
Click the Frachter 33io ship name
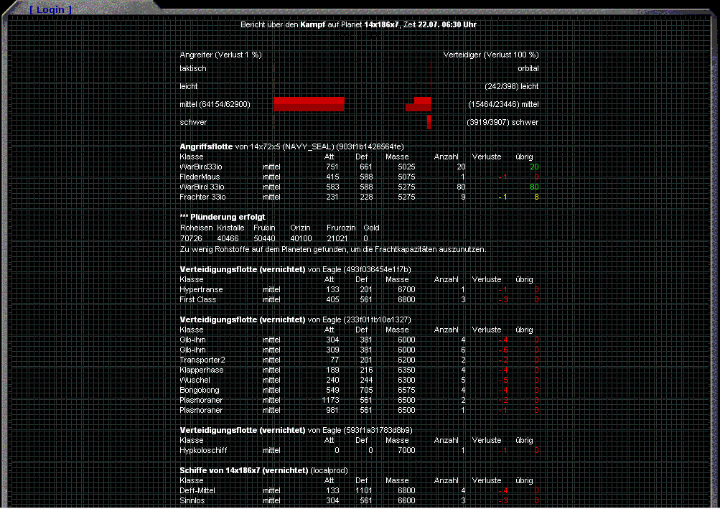[x=202, y=197]
